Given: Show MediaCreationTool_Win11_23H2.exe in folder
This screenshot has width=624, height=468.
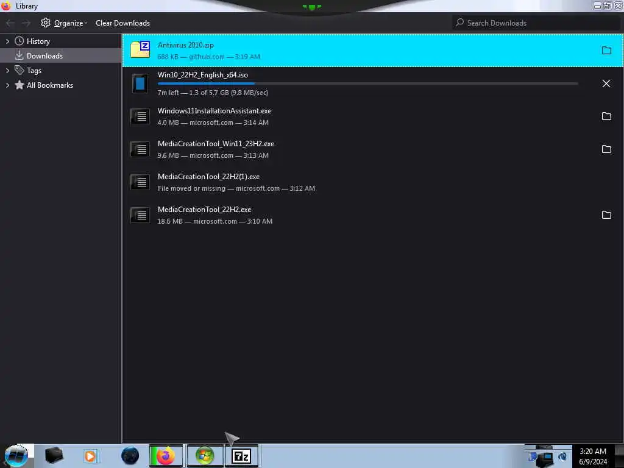Looking at the screenshot, I should (x=606, y=149).
